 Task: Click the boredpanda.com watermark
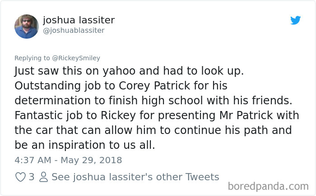[268, 186]
